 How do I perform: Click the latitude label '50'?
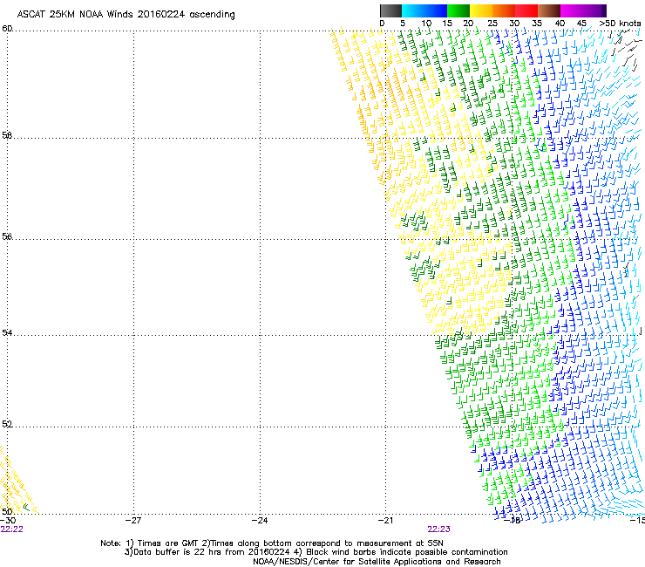coord(7,511)
